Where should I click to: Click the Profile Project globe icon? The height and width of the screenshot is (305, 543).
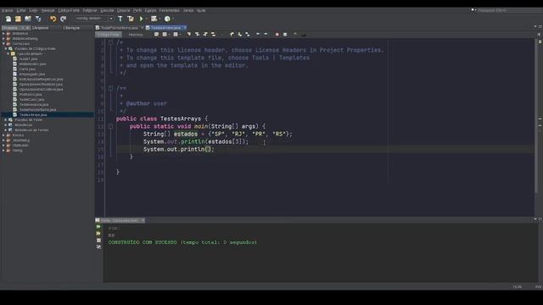tap(167, 19)
